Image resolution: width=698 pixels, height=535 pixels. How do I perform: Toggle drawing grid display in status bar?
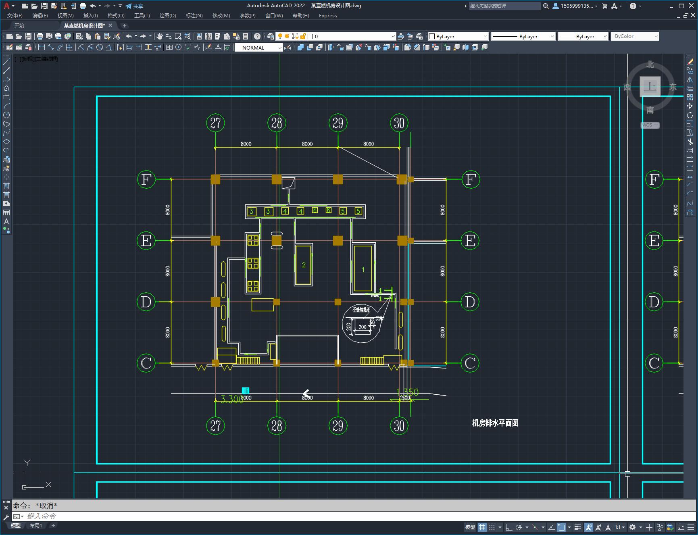point(482,527)
